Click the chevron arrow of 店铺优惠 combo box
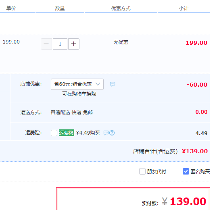Viewport: 217px width, 210px height. pyautogui.click(x=98, y=84)
